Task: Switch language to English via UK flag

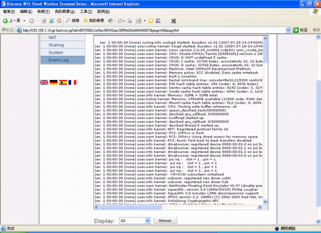Action: pos(44,82)
